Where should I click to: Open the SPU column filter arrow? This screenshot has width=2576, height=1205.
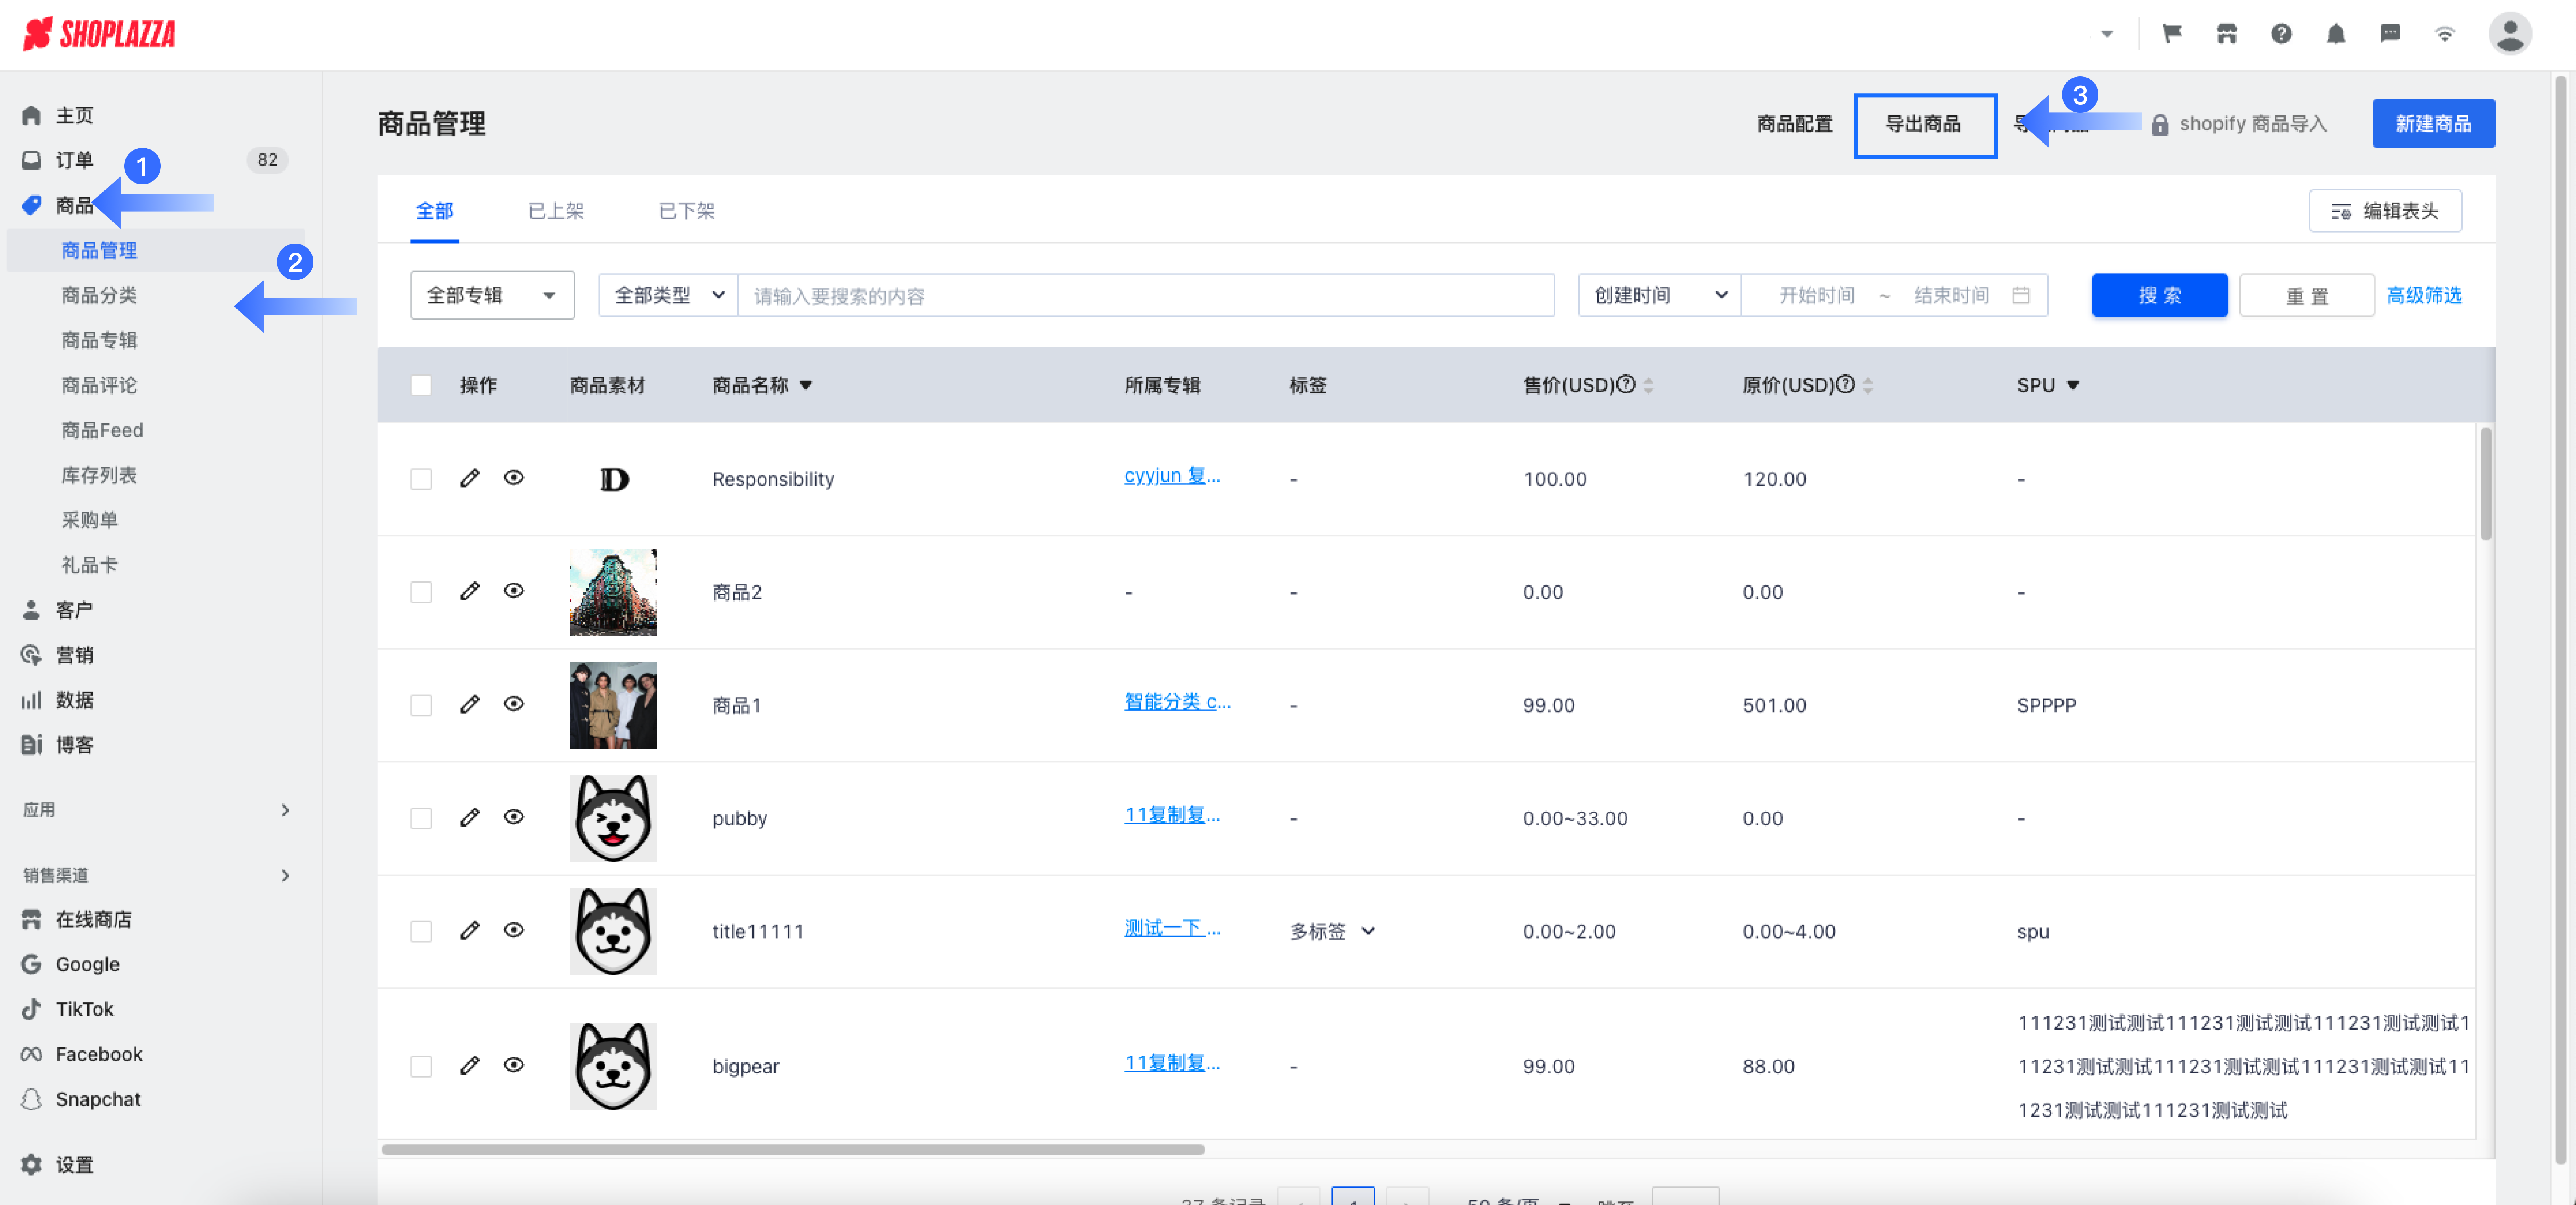click(x=2073, y=385)
